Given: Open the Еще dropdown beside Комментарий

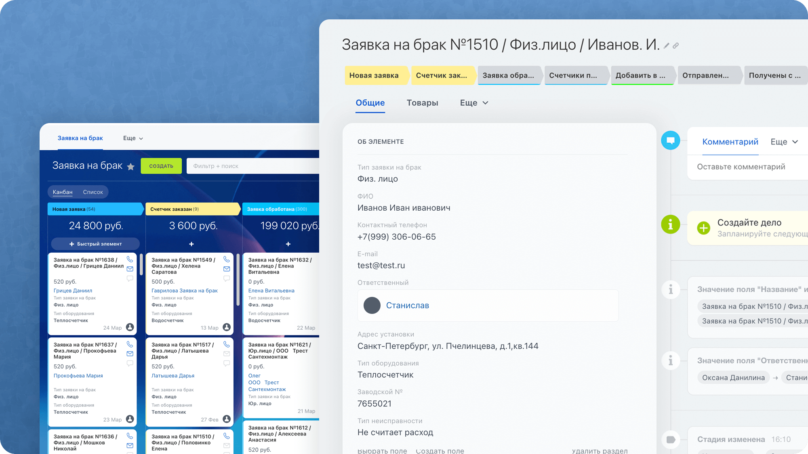Looking at the screenshot, I should coord(784,142).
